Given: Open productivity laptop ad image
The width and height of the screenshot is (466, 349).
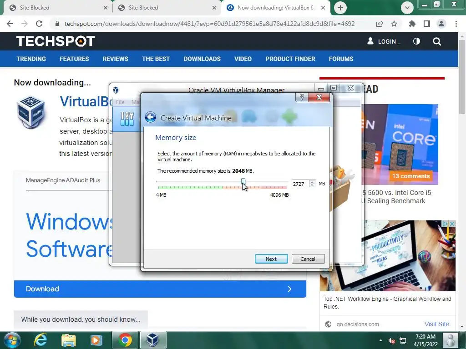Looking at the screenshot, I should point(388,256).
